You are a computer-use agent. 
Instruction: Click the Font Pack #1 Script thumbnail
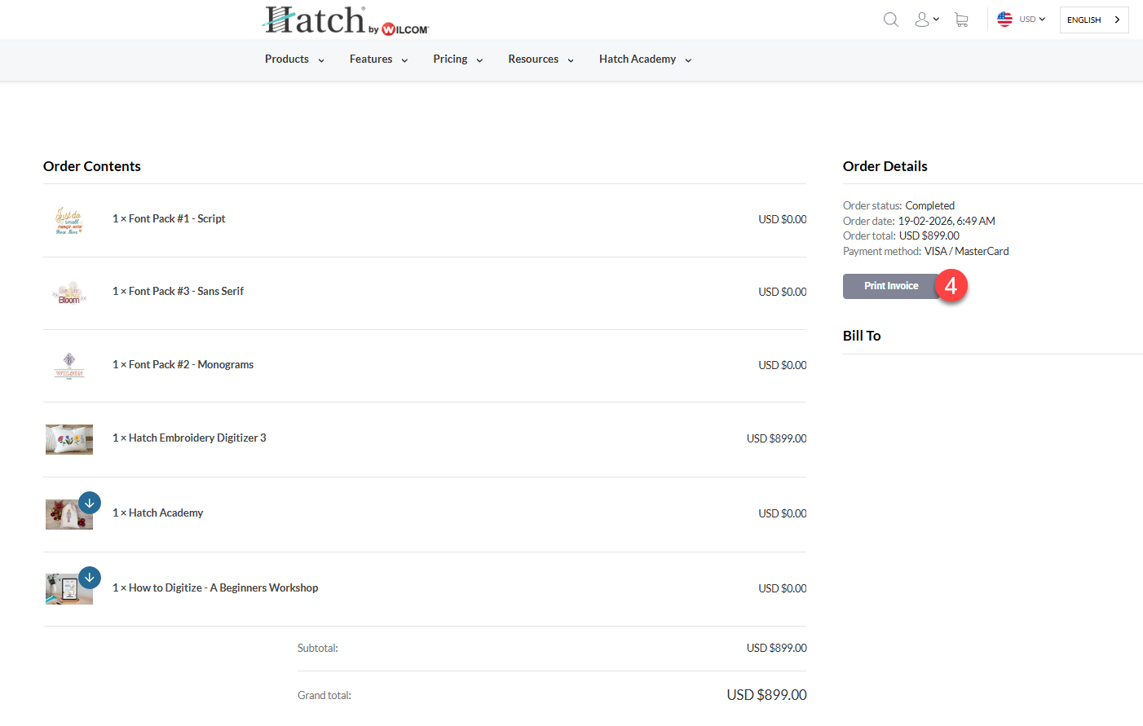69,220
